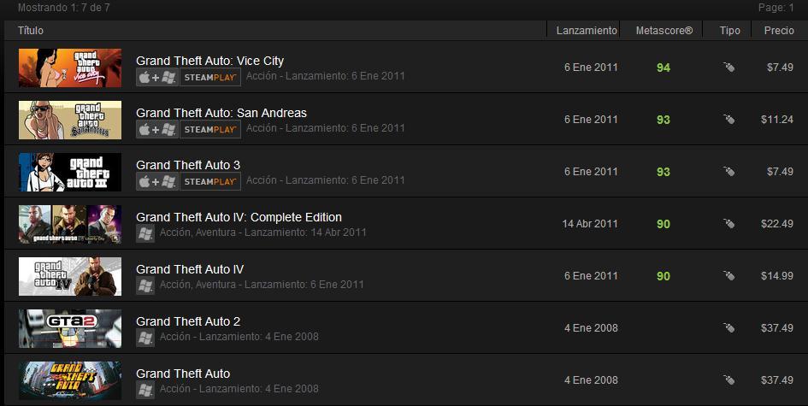808x406 pixels.
Task: Click the $22.49 price of Complete Edition
Action: click(x=777, y=224)
